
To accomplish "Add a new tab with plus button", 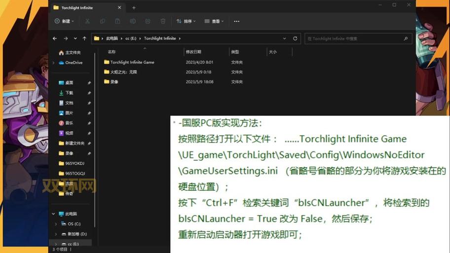I will tap(134, 8).
